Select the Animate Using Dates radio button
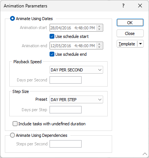149x158 pixels. click(12, 19)
